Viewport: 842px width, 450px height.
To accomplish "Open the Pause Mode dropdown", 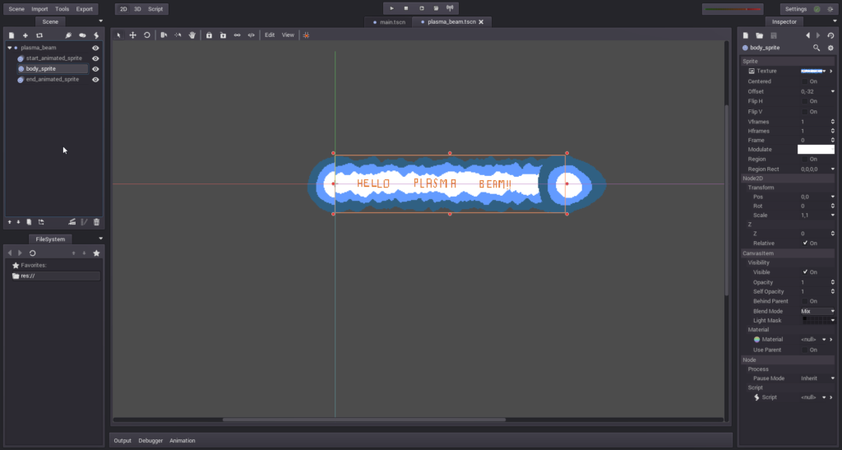I will point(817,378).
